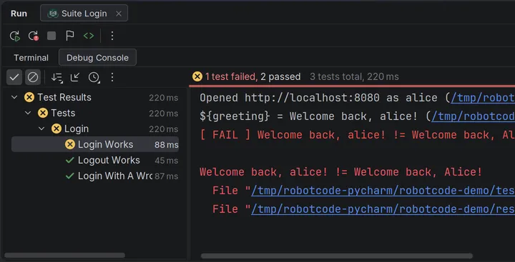Screen dimensions: 515x262
Task: Click the 88 ms duration of Login Works
Action: [167, 145]
